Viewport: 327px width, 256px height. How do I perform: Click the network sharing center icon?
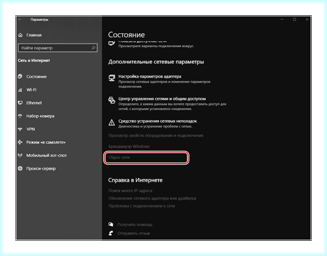(112, 100)
